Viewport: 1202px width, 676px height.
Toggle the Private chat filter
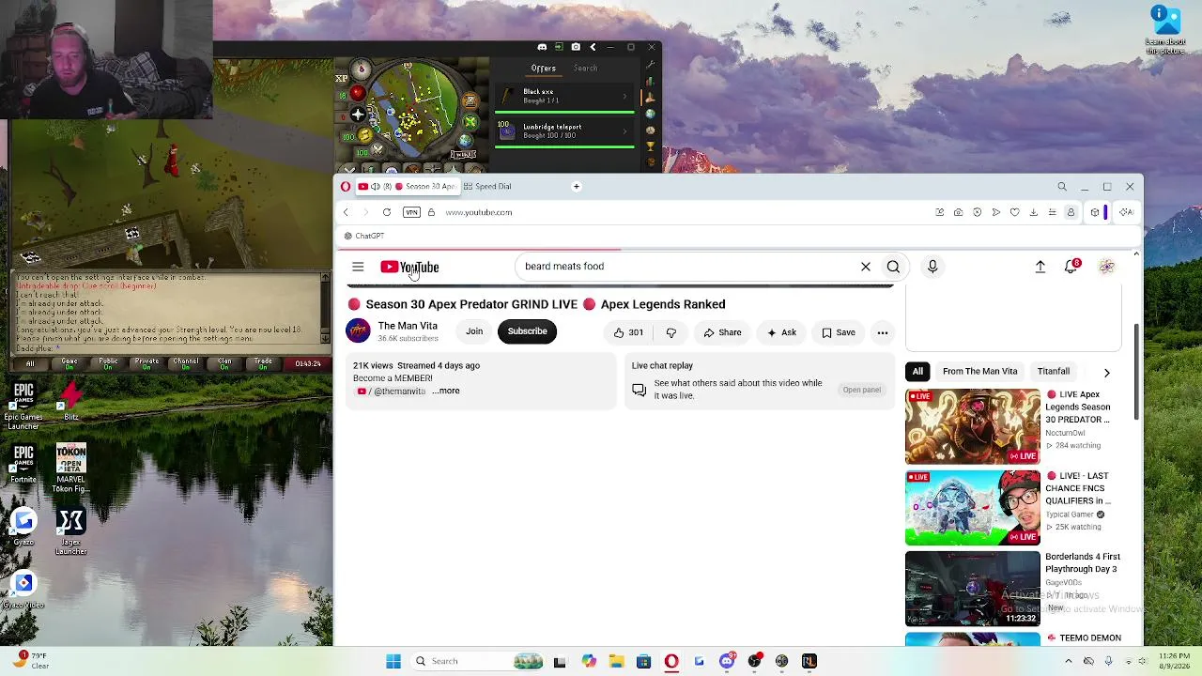[146, 363]
